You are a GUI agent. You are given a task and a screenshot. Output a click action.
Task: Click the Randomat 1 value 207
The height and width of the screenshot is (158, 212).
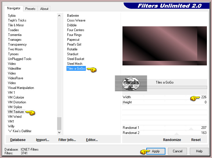coord(204,127)
